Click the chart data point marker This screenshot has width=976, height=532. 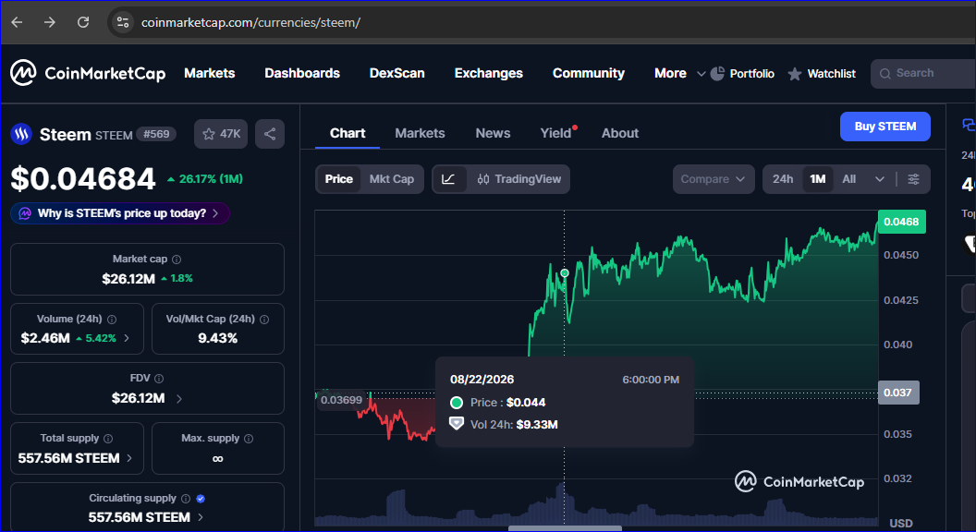[565, 273]
